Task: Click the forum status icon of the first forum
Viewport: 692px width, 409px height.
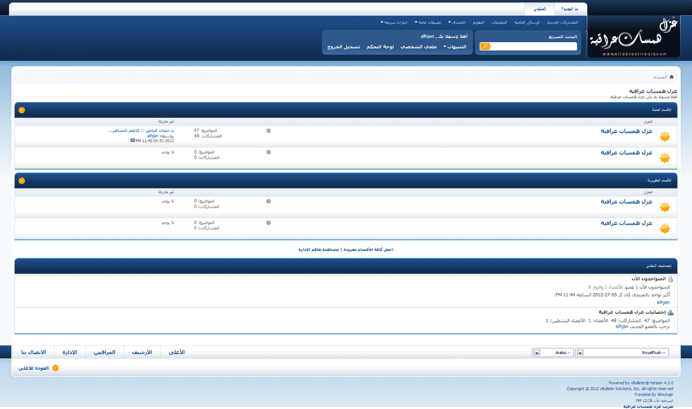Action: [664, 137]
